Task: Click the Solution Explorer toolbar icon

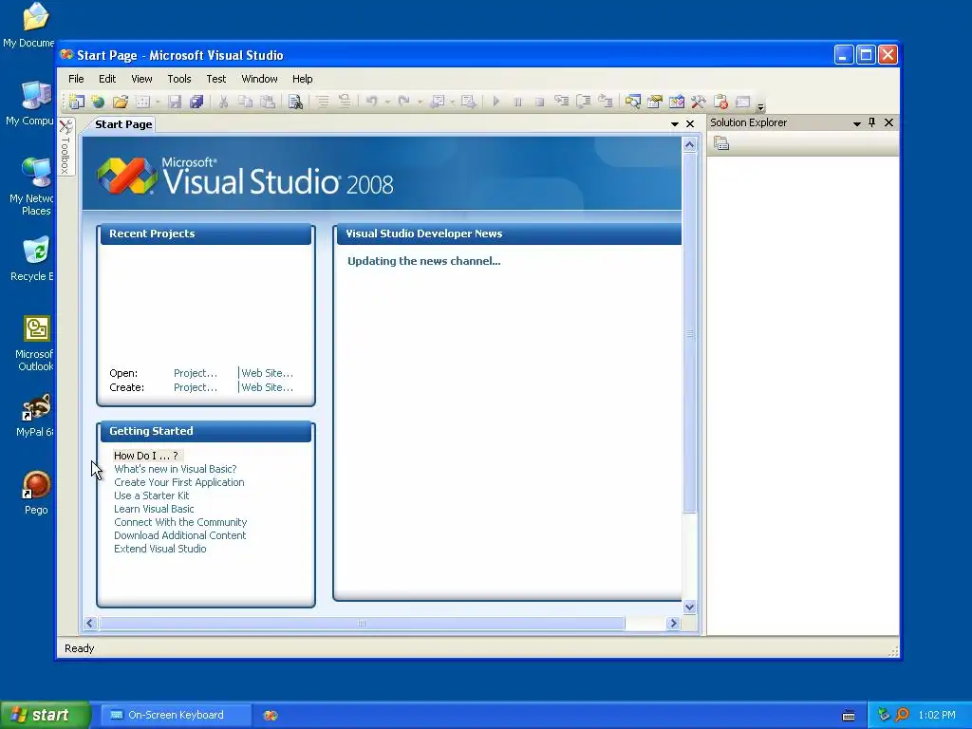Action: click(633, 102)
